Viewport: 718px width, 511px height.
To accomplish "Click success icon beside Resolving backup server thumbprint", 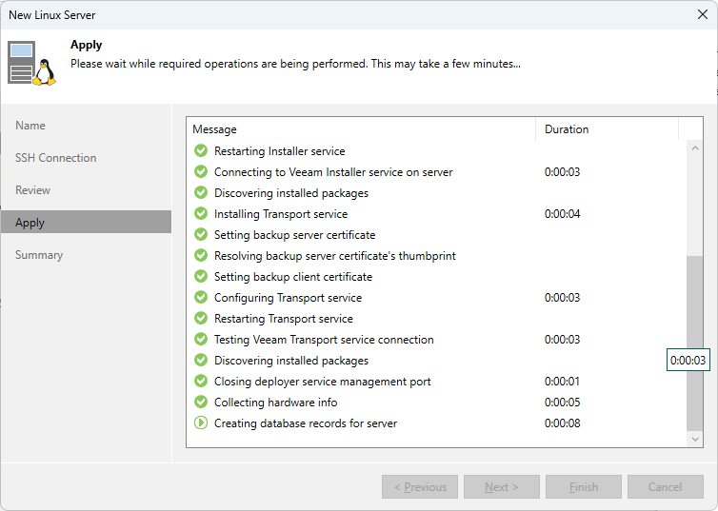I will 201,255.
